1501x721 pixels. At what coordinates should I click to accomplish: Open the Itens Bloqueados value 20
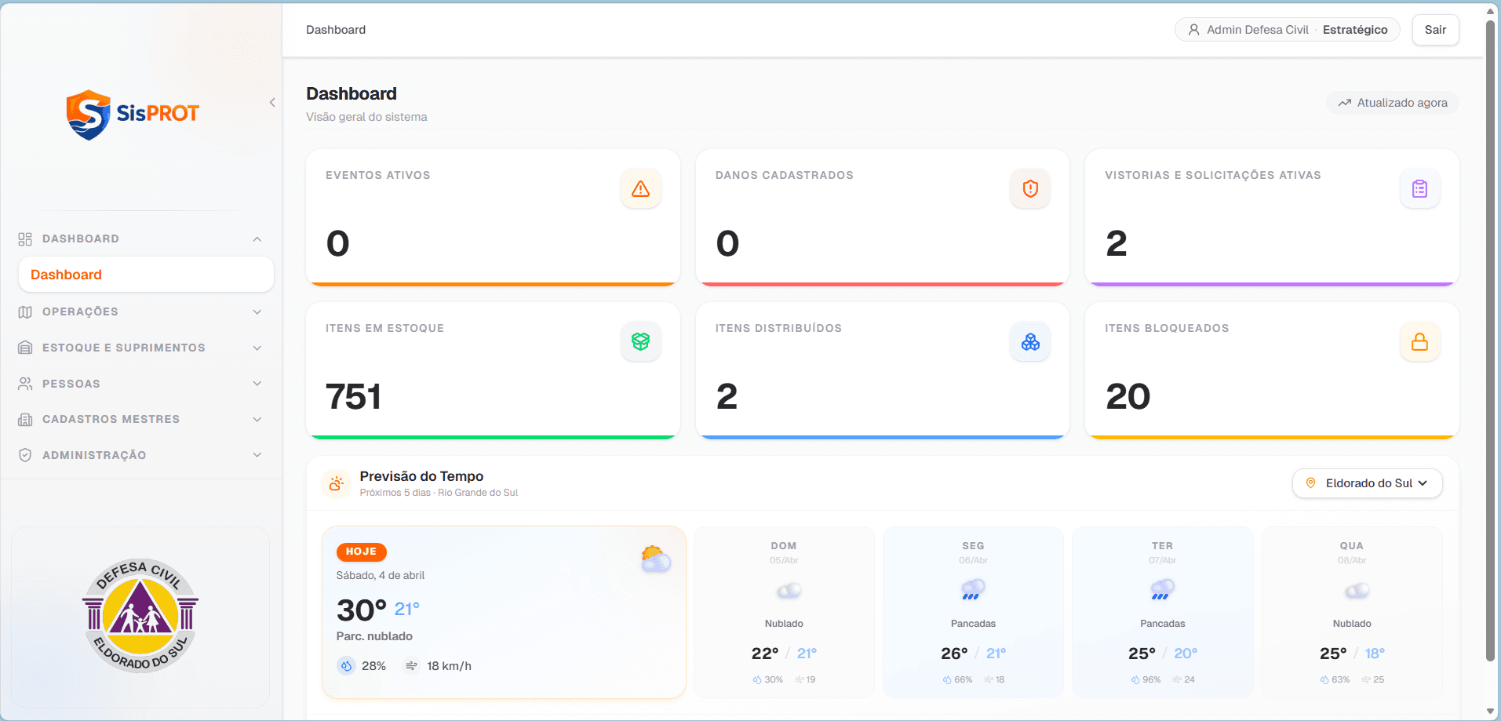1128,396
